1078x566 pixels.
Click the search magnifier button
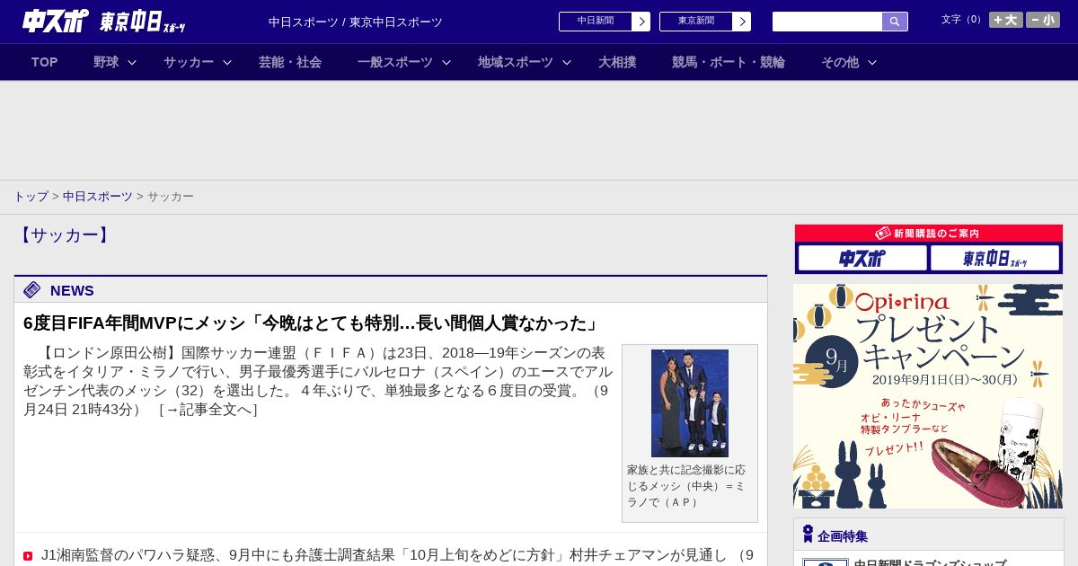(895, 22)
